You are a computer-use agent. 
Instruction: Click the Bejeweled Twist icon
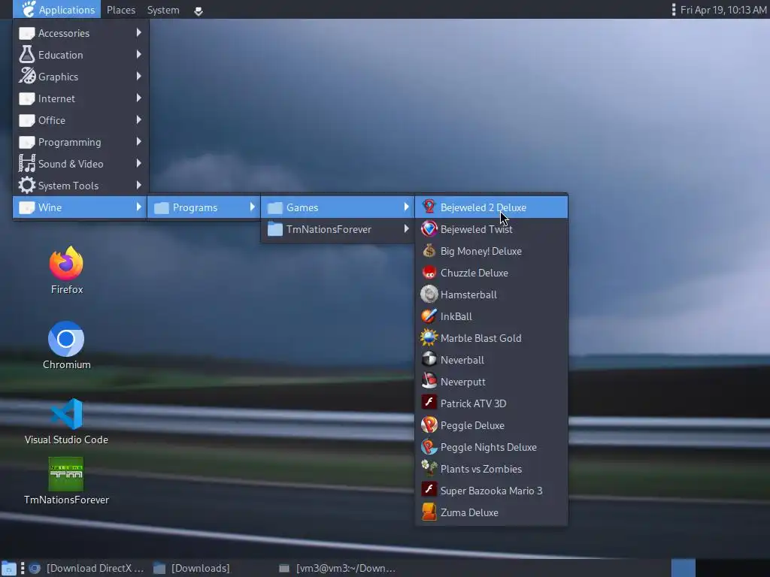coord(429,228)
